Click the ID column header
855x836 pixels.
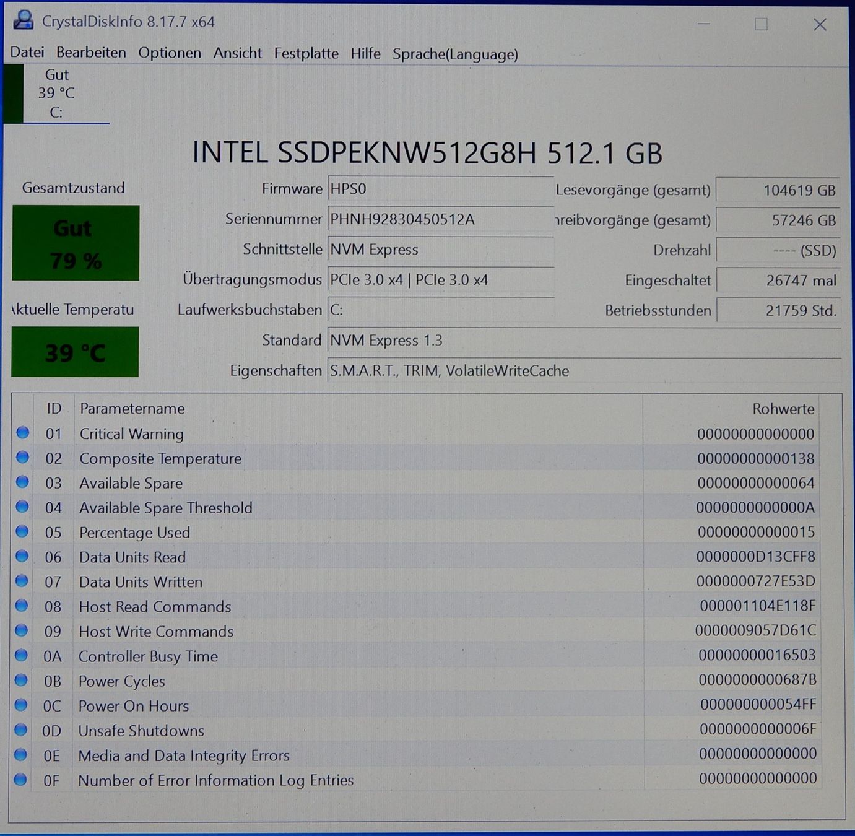point(54,409)
